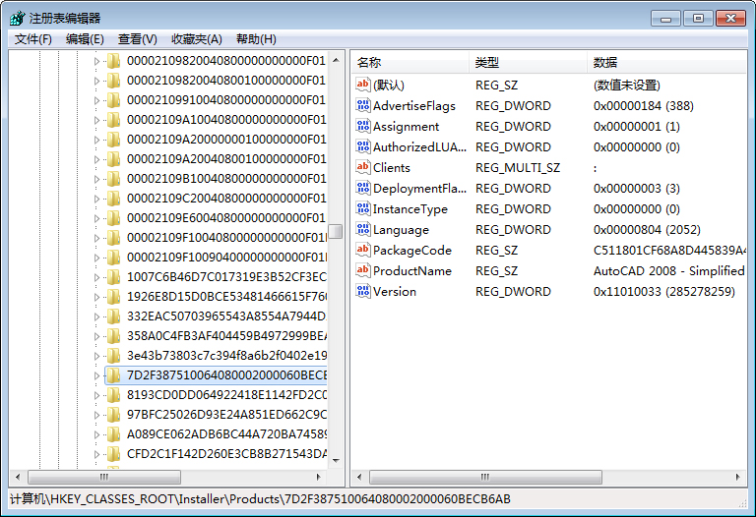
Task: Click the status bar registry path
Action: coord(260,499)
